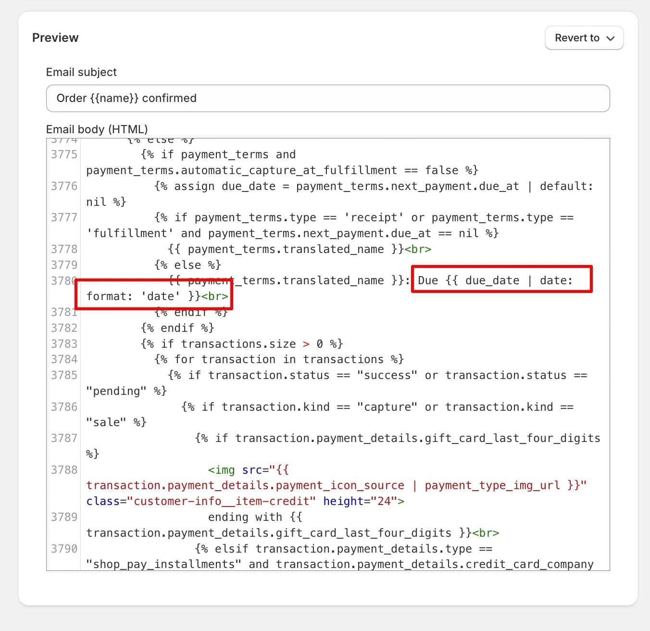Image resolution: width=650 pixels, height=631 pixels.
Task: Click the 'gift_card_last_four_digits }}<br>' code line
Action: pos(293,533)
